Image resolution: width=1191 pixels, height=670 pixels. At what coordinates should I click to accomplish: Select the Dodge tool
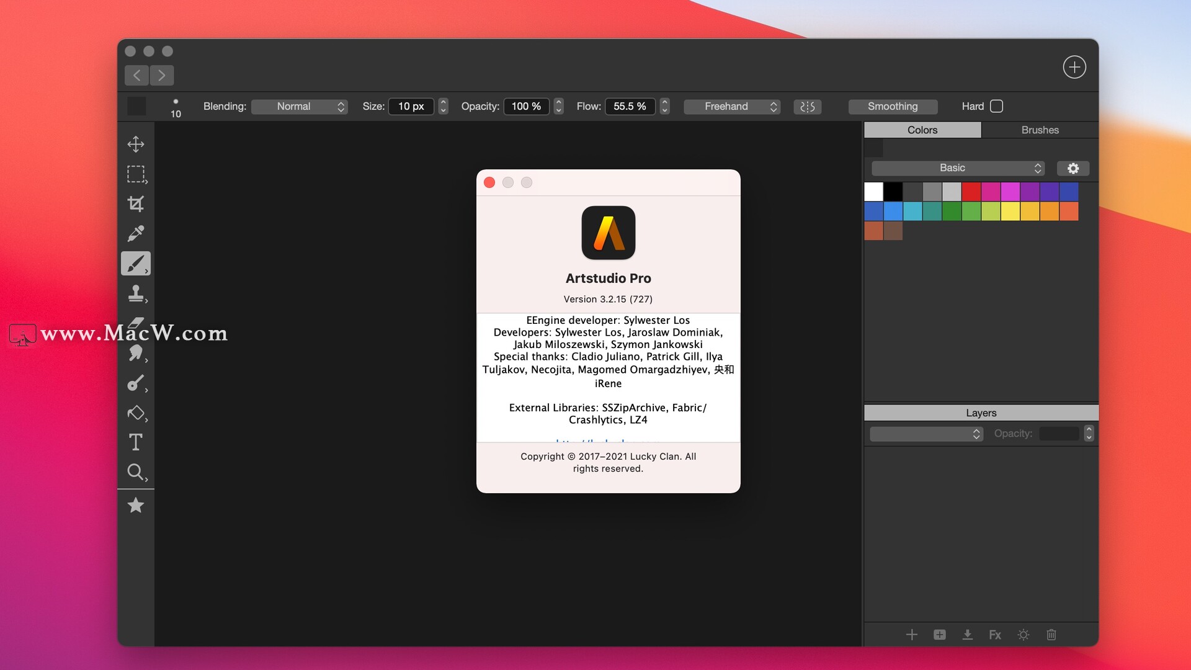(x=136, y=383)
